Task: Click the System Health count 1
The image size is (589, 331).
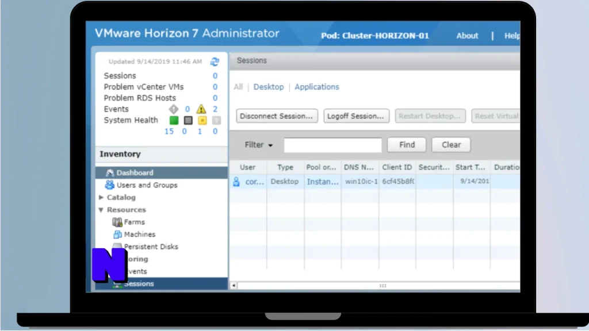Action: point(200,132)
